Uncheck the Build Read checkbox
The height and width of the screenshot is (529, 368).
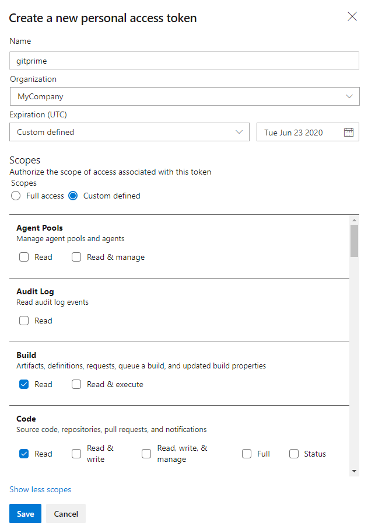coord(24,384)
